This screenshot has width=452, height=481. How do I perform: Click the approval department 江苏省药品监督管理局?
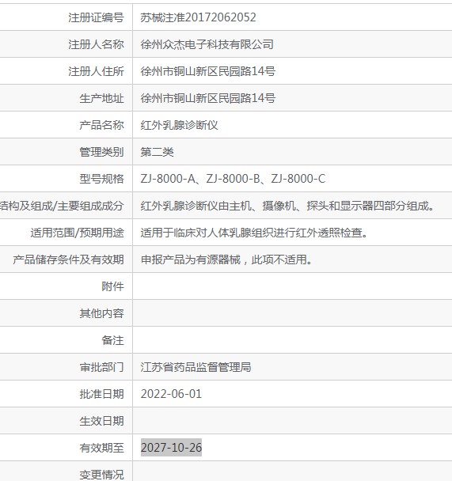tap(196, 367)
